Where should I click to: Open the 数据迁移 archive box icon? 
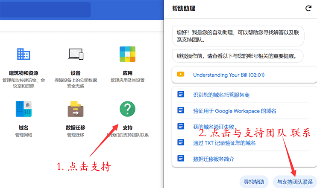pyautogui.click(x=76, y=109)
